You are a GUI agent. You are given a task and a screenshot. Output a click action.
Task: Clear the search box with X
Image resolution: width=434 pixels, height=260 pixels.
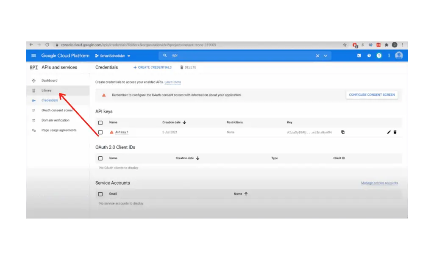coord(317,56)
